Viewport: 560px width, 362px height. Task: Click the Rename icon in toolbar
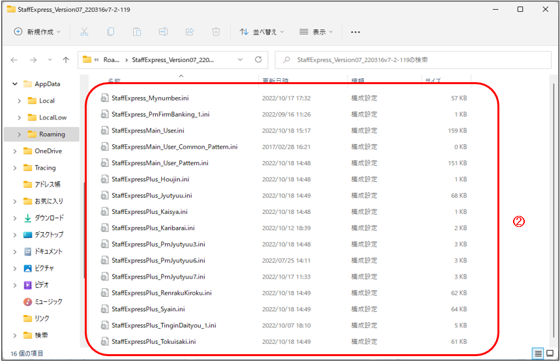[163, 32]
